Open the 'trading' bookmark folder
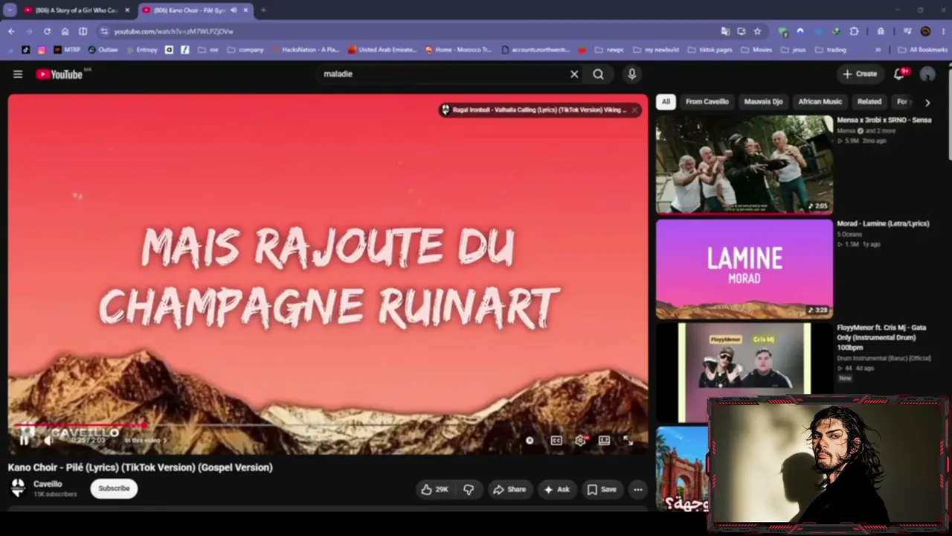Screen dimensions: 952x536 click(830, 50)
